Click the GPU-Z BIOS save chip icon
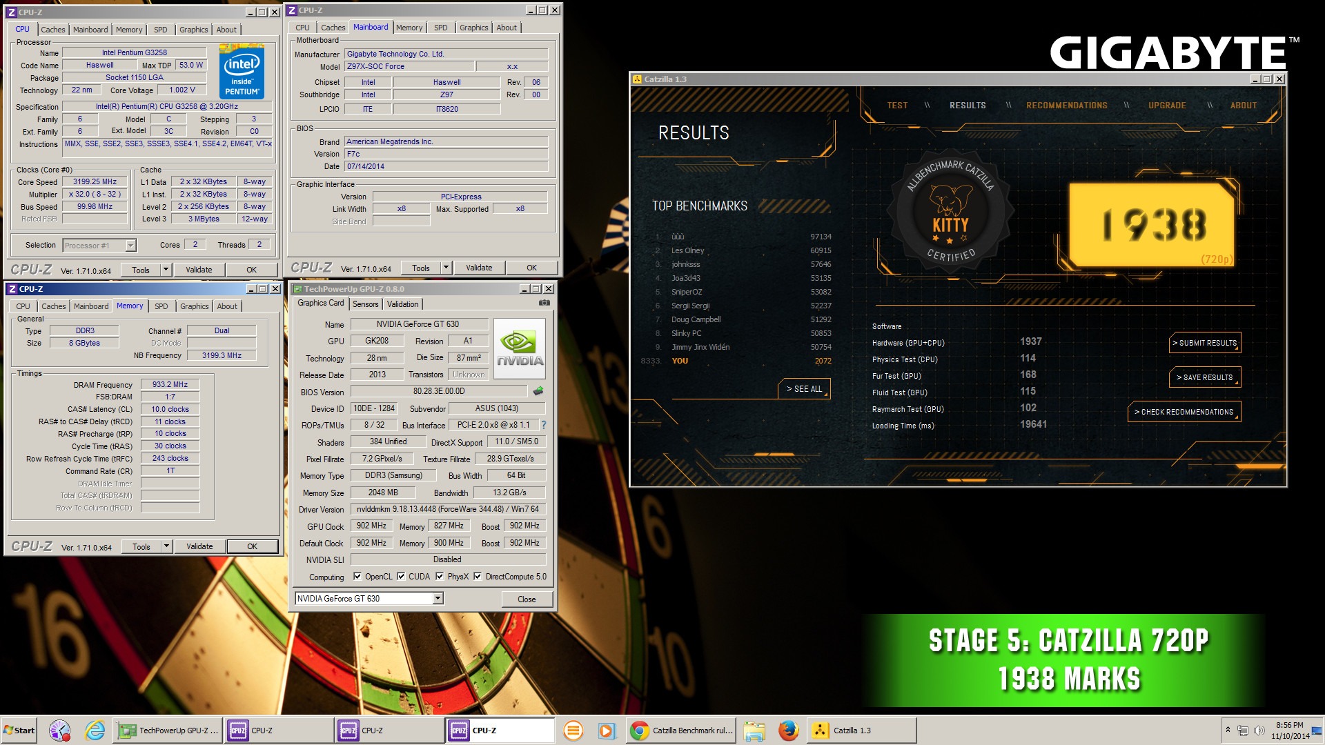Viewport: 1325px width, 745px height. click(538, 391)
